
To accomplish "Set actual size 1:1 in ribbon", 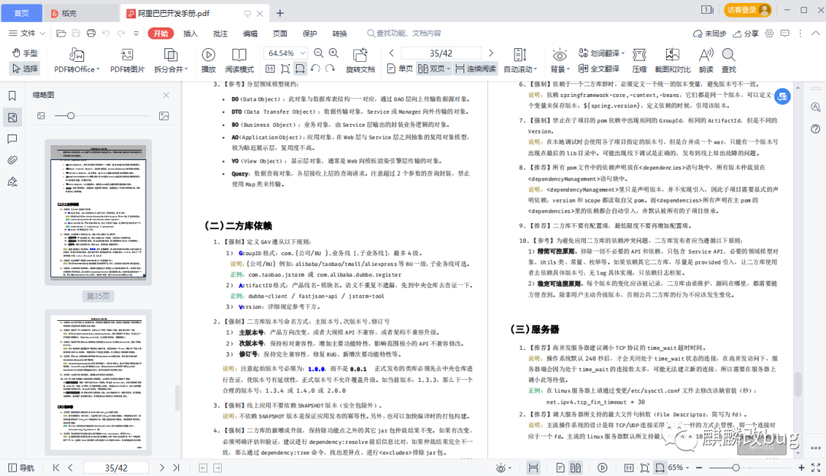I will (270, 69).
